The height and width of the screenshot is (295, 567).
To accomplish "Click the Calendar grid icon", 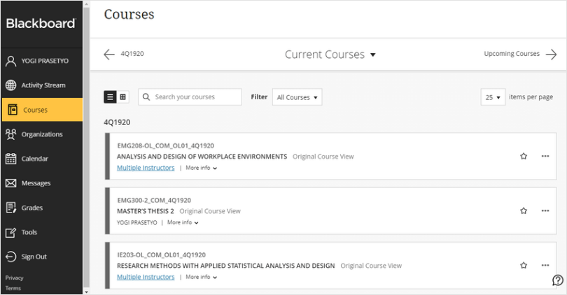I will (10, 159).
